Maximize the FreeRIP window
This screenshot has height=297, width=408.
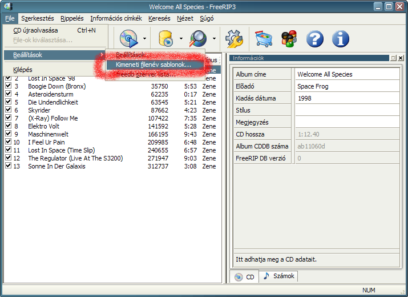point(389,6)
